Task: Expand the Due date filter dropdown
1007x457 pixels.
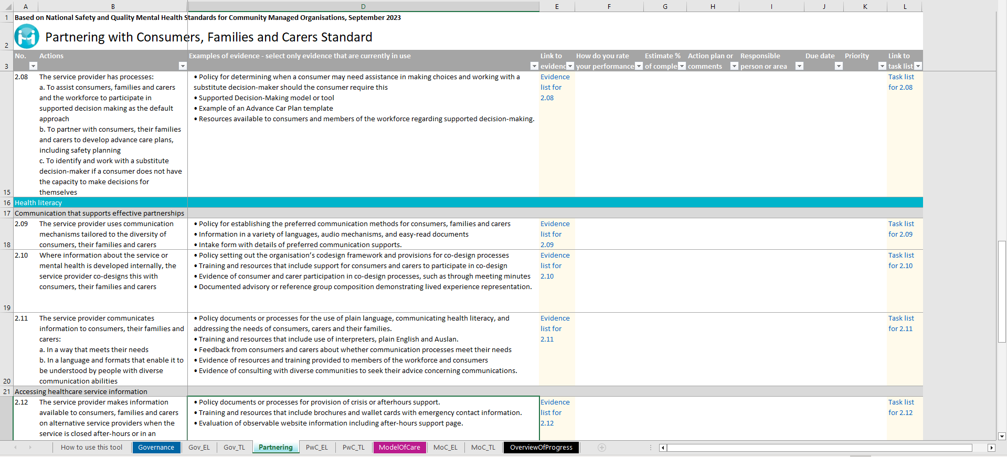Action: pos(839,66)
